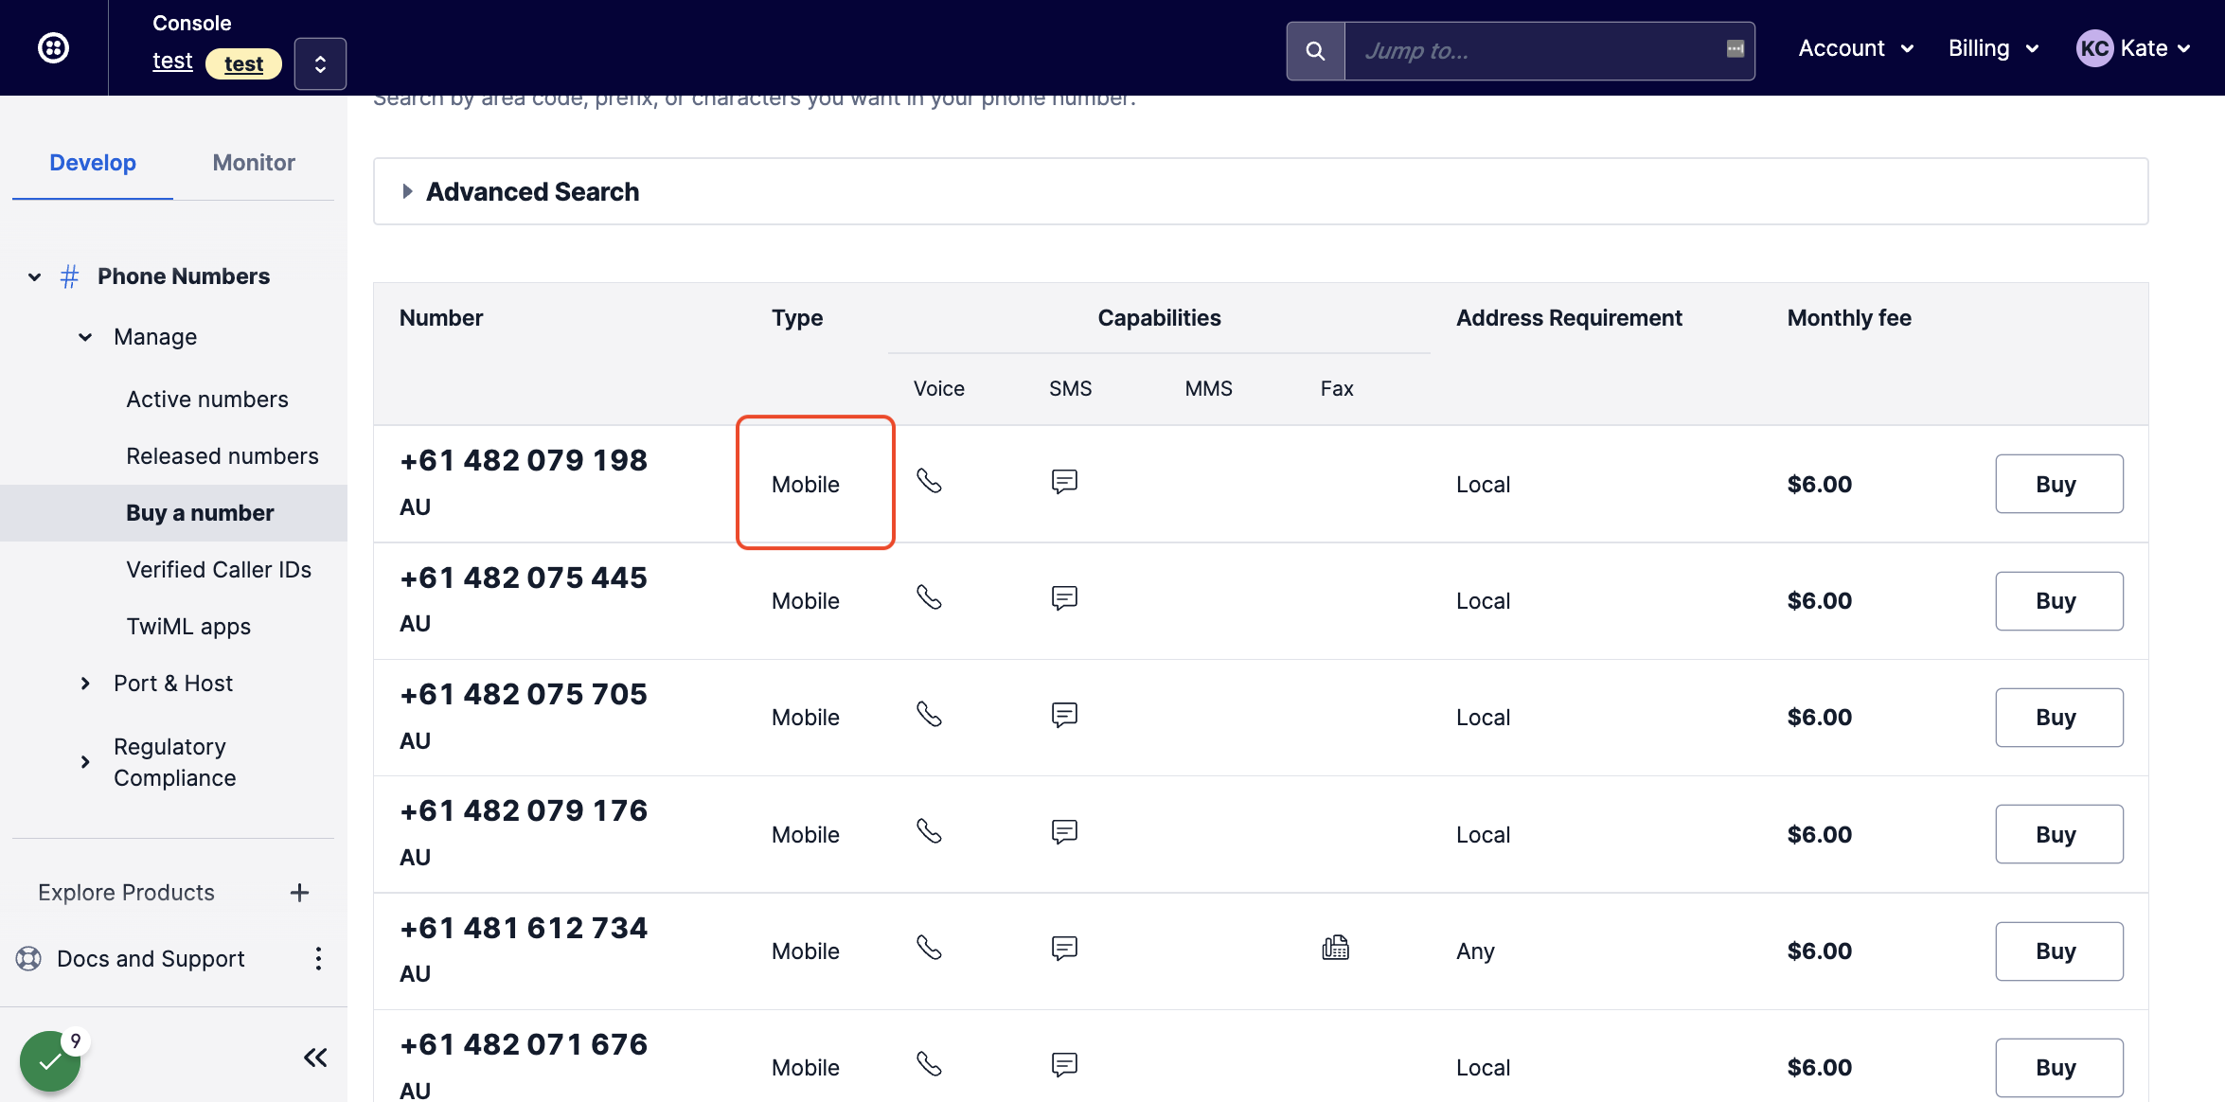Click the fax icon for +61 481 612 734
Image resolution: width=2225 pixels, height=1102 pixels.
pyautogui.click(x=1335, y=948)
